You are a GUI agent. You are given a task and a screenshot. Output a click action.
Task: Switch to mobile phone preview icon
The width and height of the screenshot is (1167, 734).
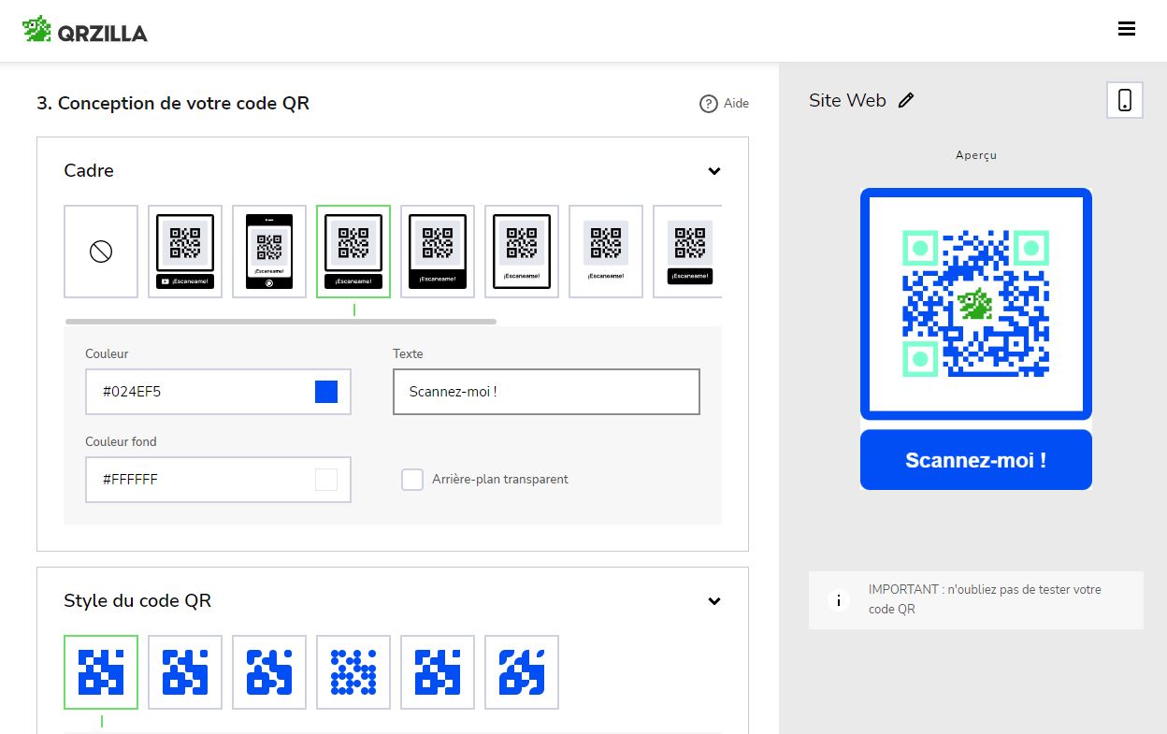point(1125,100)
